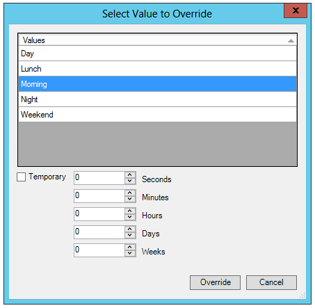This screenshot has width=315, height=308.
Task: Focus the Weeks input field
Action: pyautogui.click(x=99, y=250)
